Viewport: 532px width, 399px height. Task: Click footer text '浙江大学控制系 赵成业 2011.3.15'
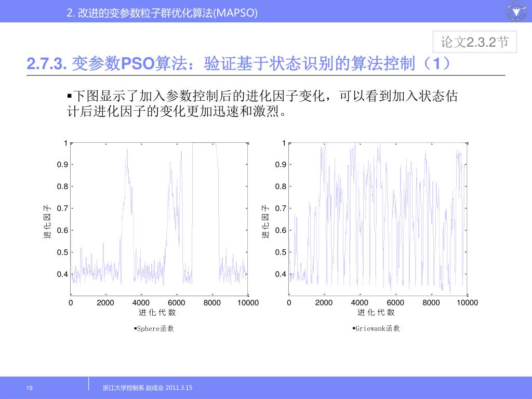pyautogui.click(x=148, y=388)
